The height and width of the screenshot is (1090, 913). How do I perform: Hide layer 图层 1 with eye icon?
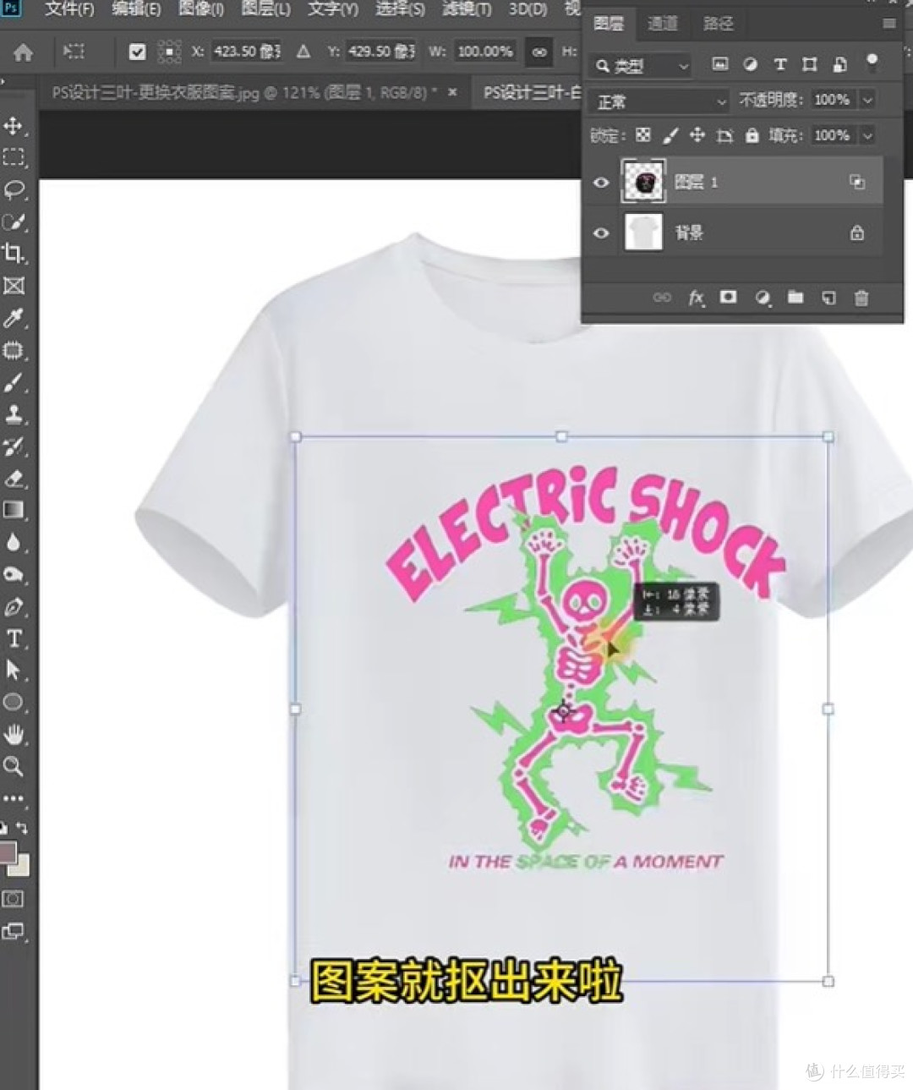click(601, 182)
